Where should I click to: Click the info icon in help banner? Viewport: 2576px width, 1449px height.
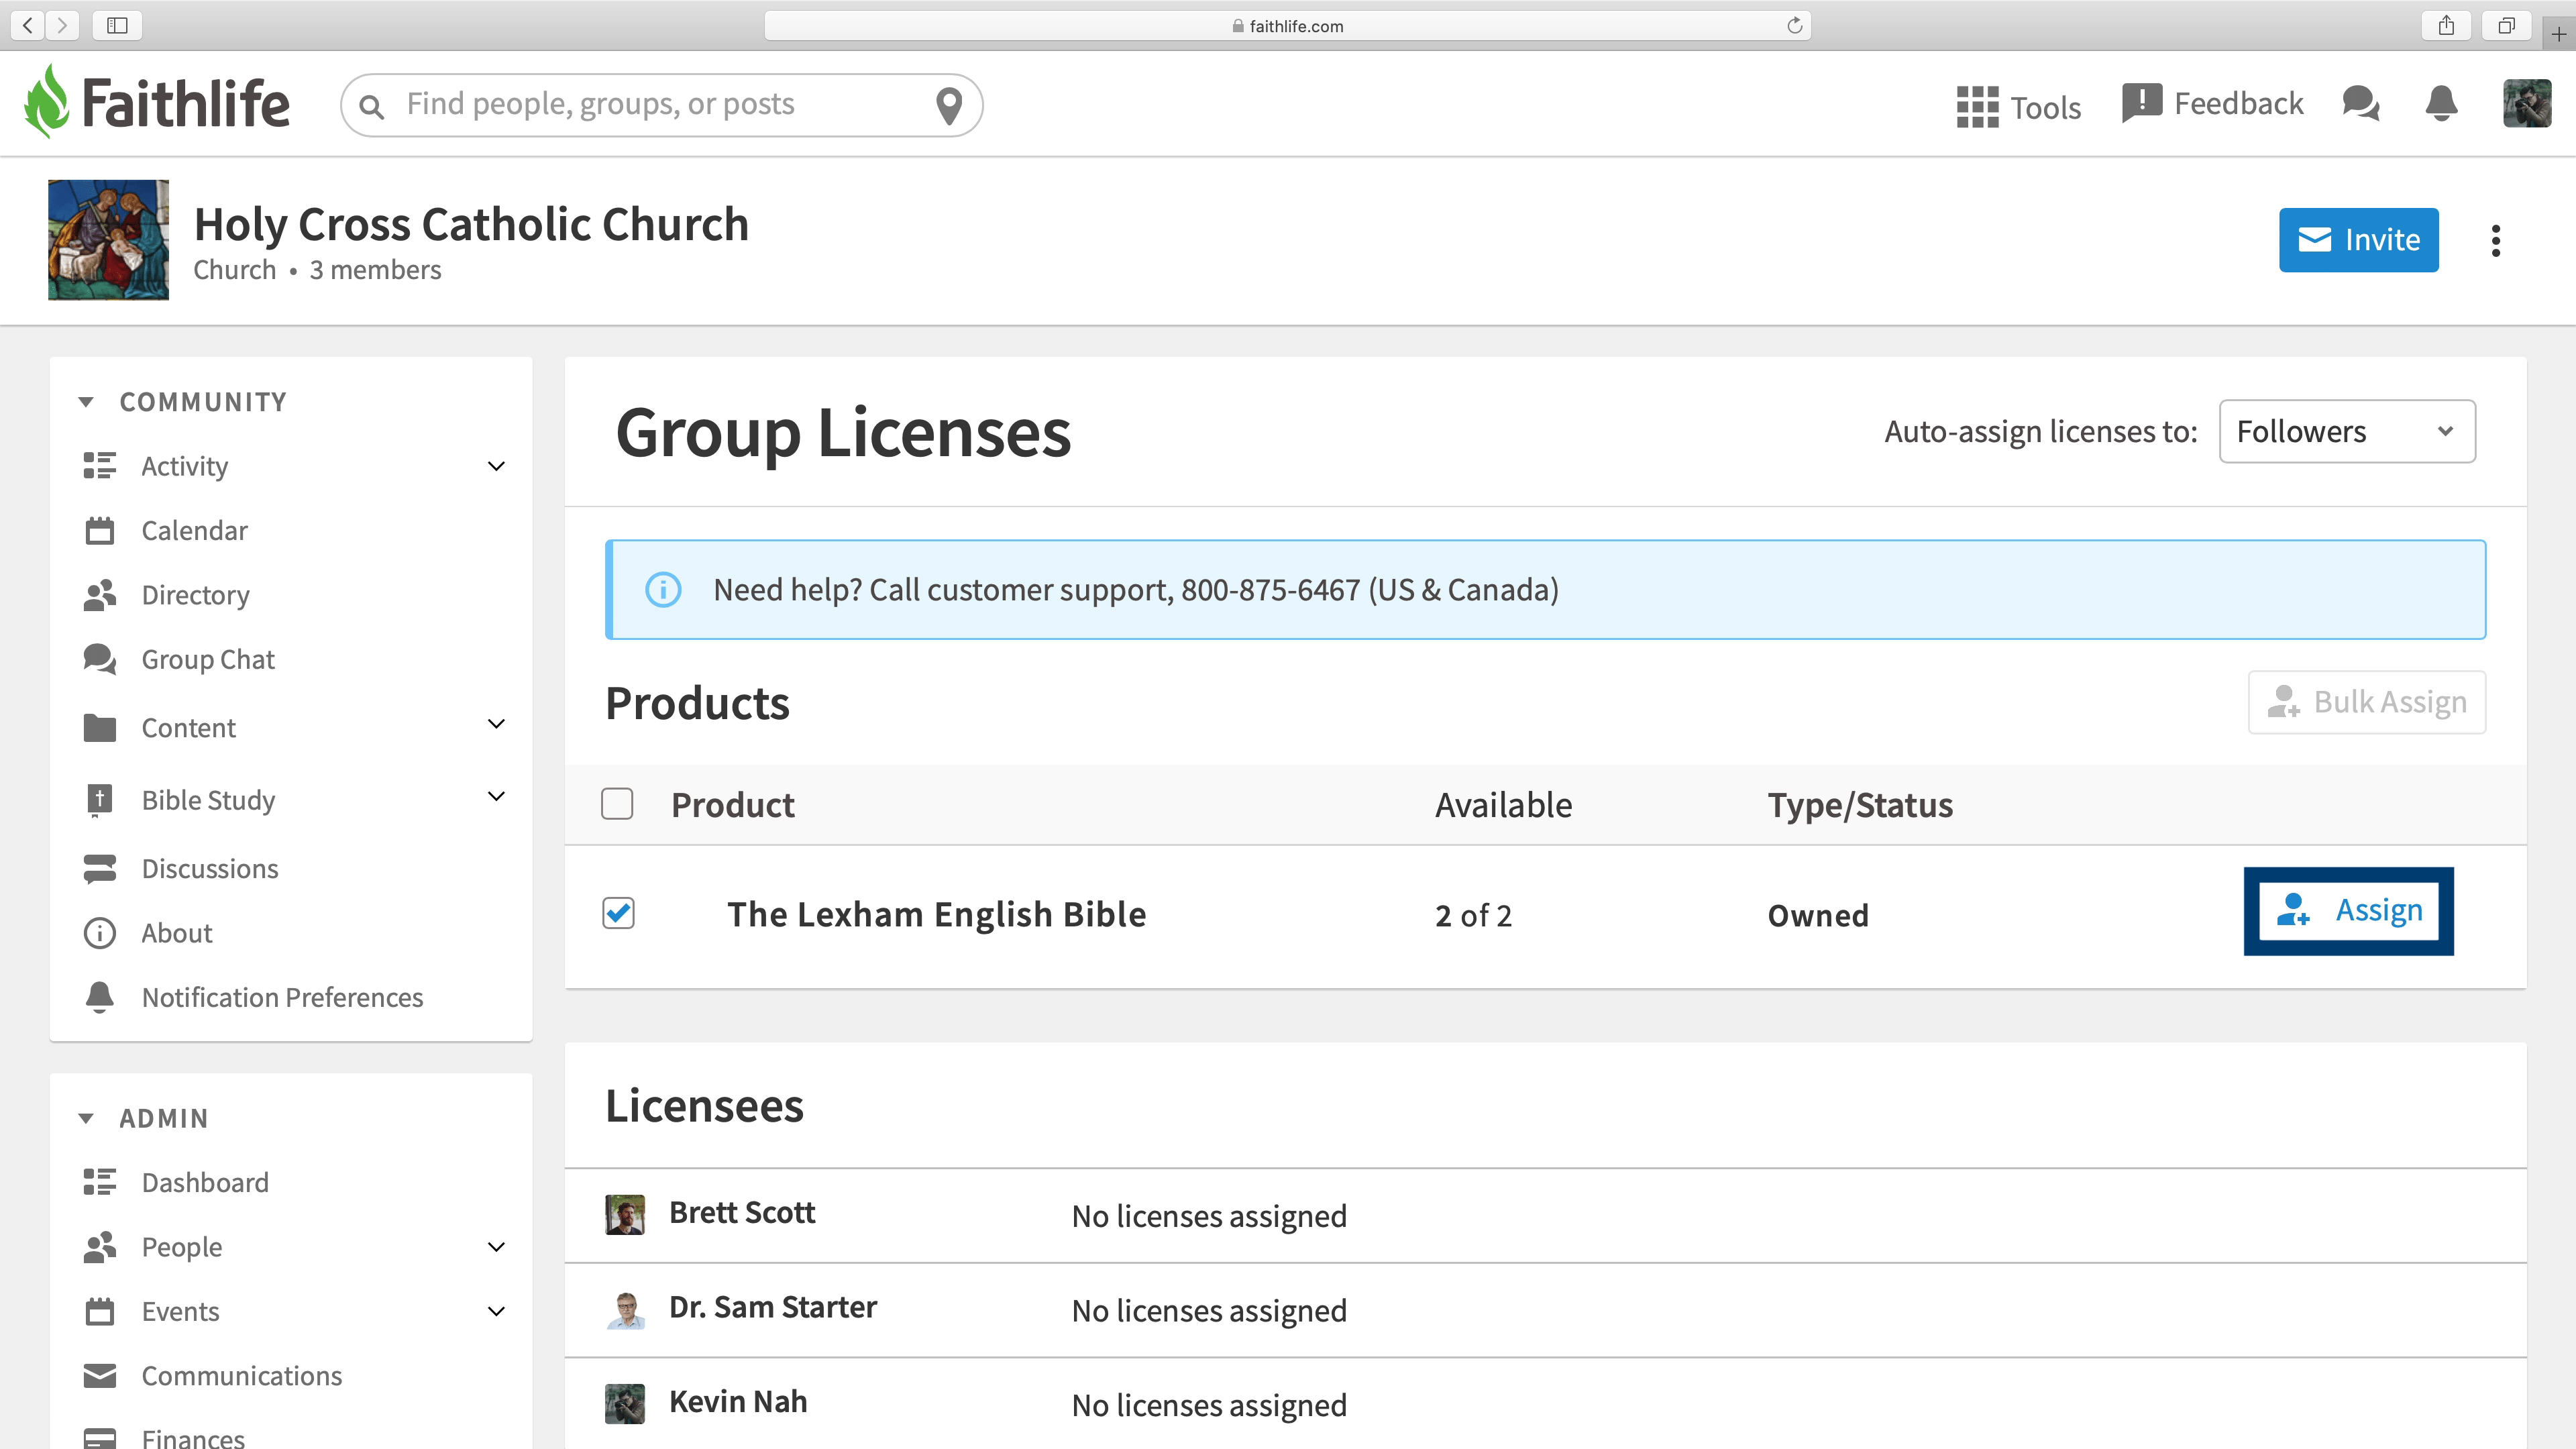663,590
